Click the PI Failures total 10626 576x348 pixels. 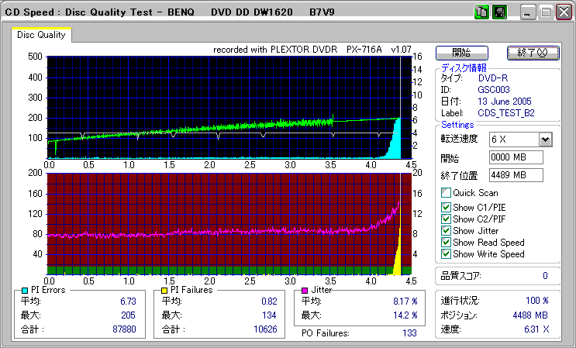[265, 329]
